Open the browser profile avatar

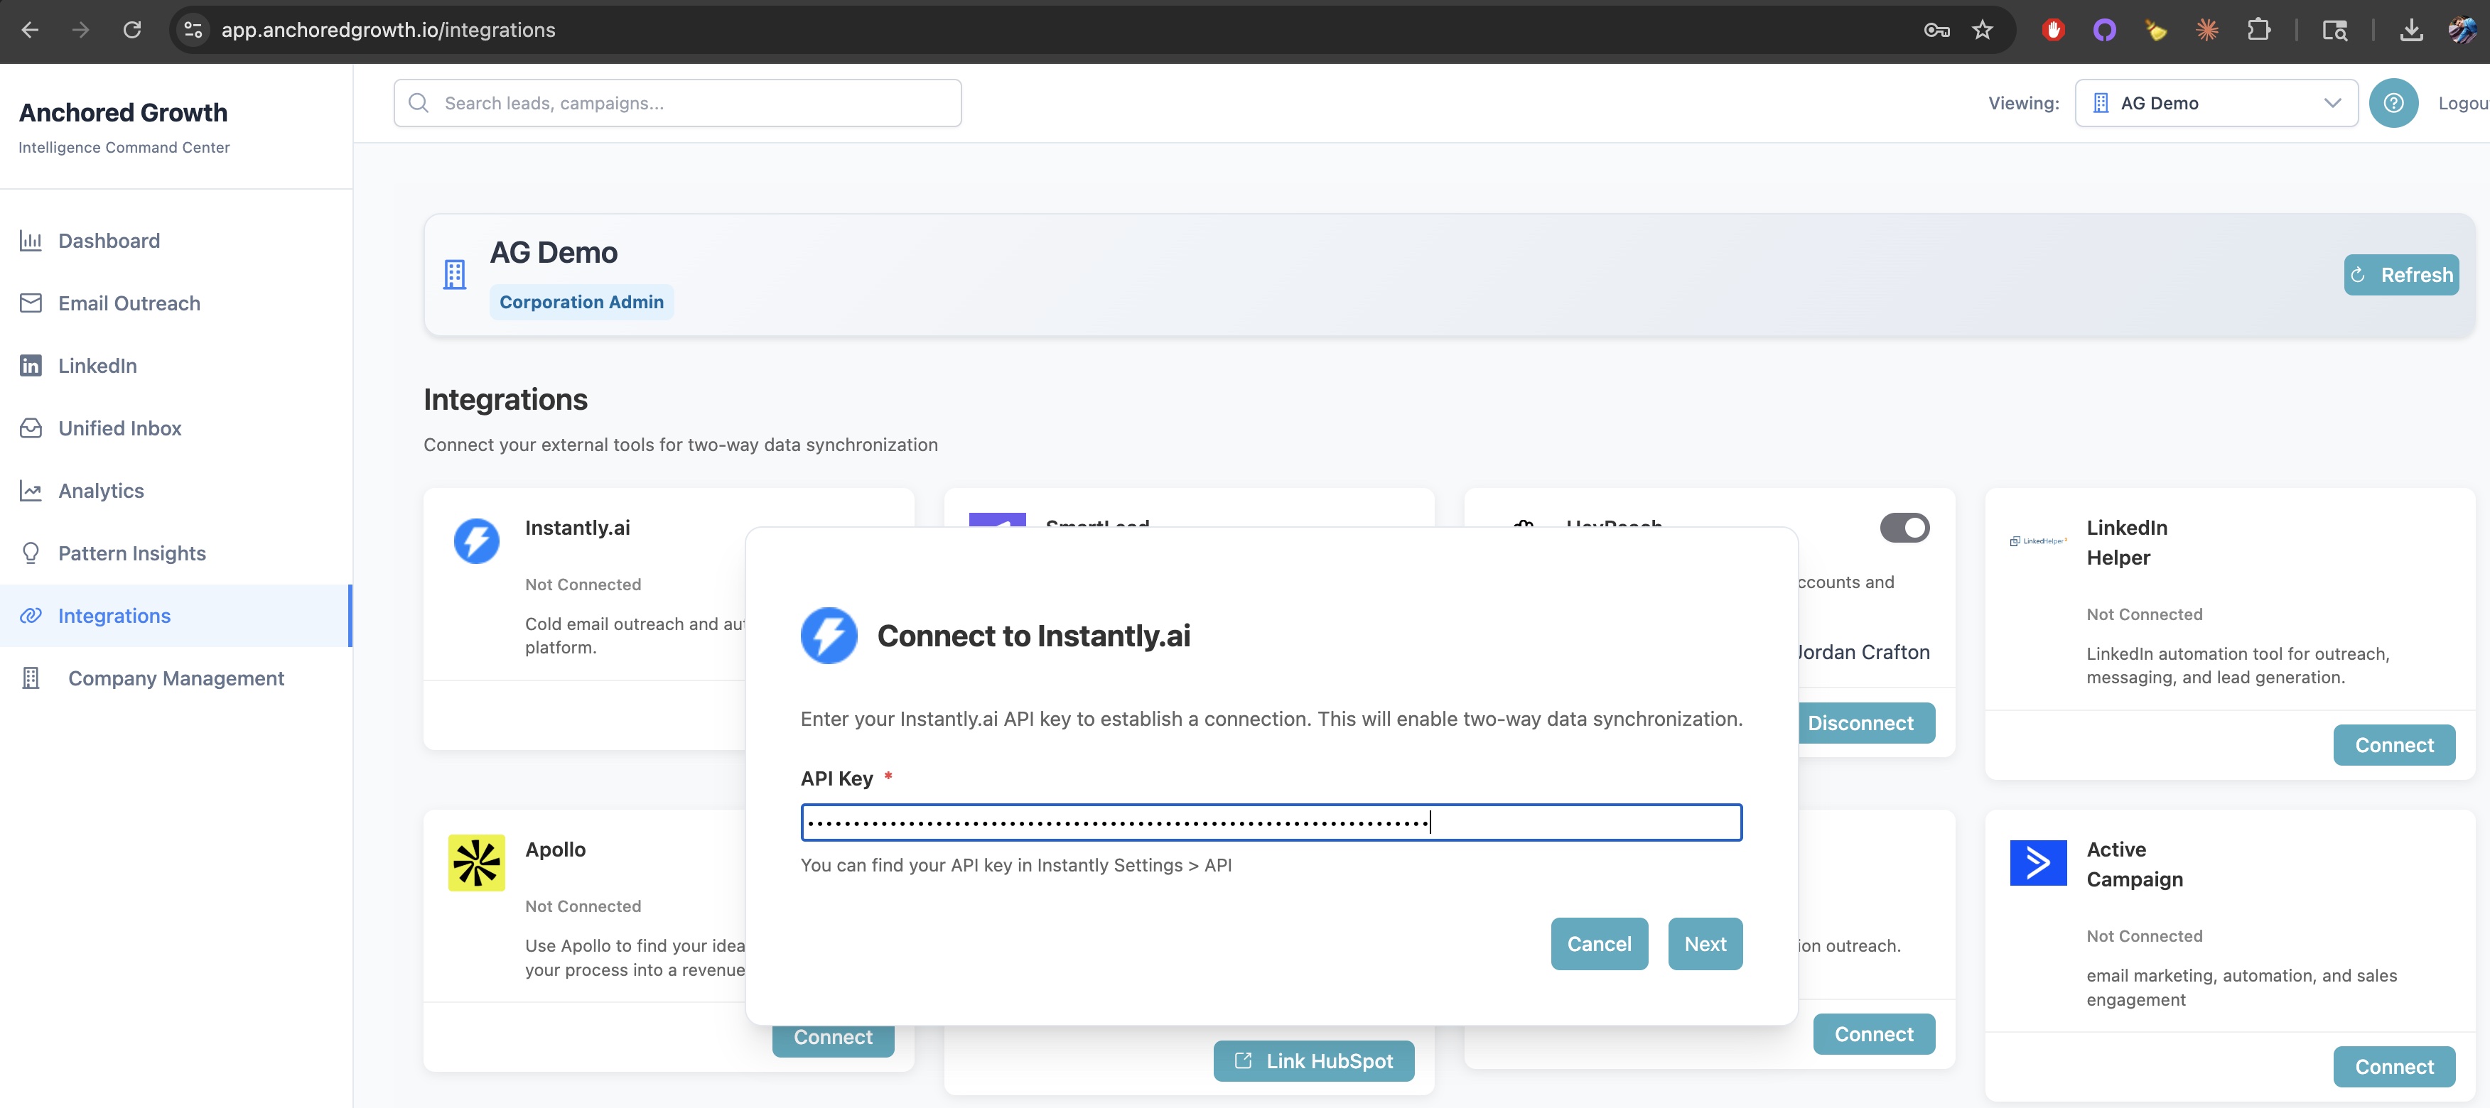click(x=2462, y=30)
